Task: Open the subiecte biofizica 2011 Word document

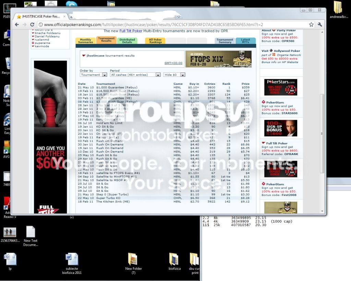Action: point(72,264)
